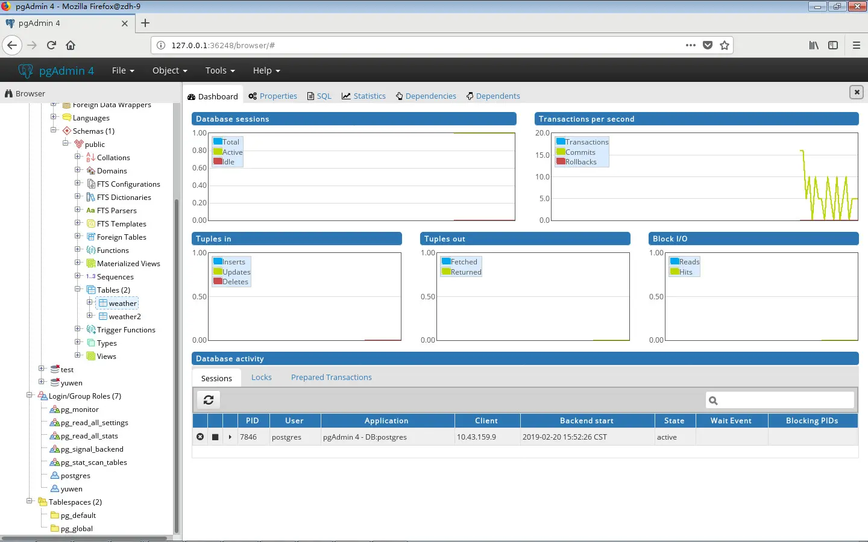
Task: Sort sessions by PID column header
Action: [252, 420]
